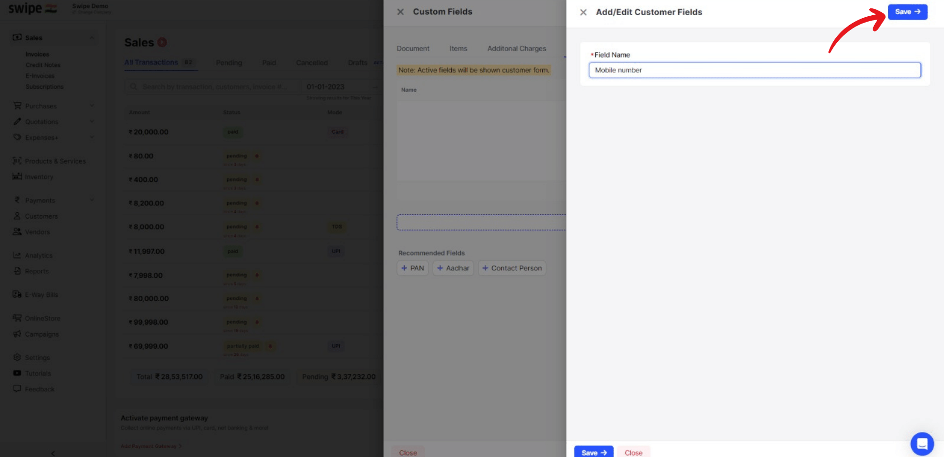Click the Tutorials video icon
Viewport: 944px width, 457px height.
pyautogui.click(x=17, y=373)
